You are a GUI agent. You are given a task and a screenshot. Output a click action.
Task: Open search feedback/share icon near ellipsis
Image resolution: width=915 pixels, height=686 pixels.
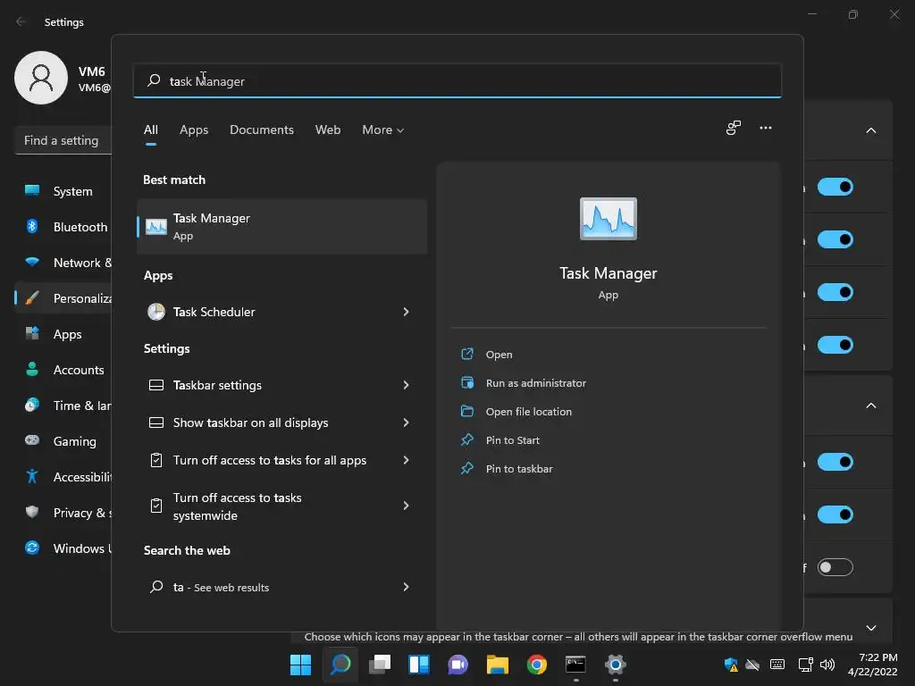coord(733,128)
